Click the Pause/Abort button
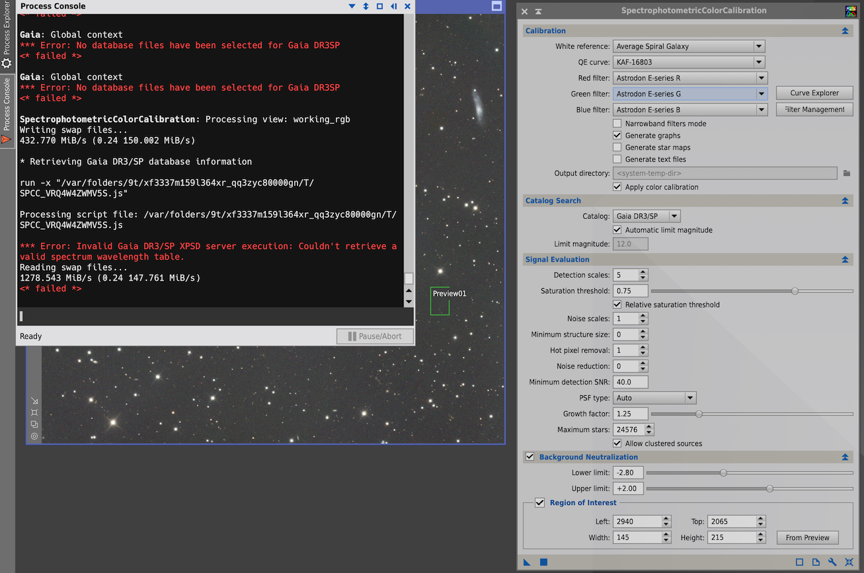Viewport: 864px width, 573px height. pos(375,336)
